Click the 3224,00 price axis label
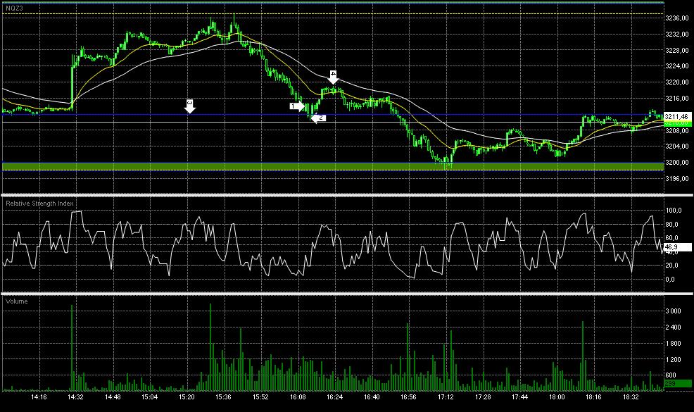694x412 pixels. point(676,66)
